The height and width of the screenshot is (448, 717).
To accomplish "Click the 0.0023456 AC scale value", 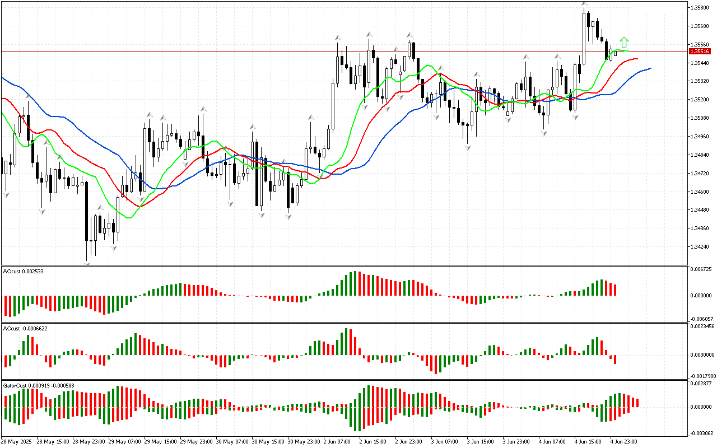I will pyautogui.click(x=703, y=325).
